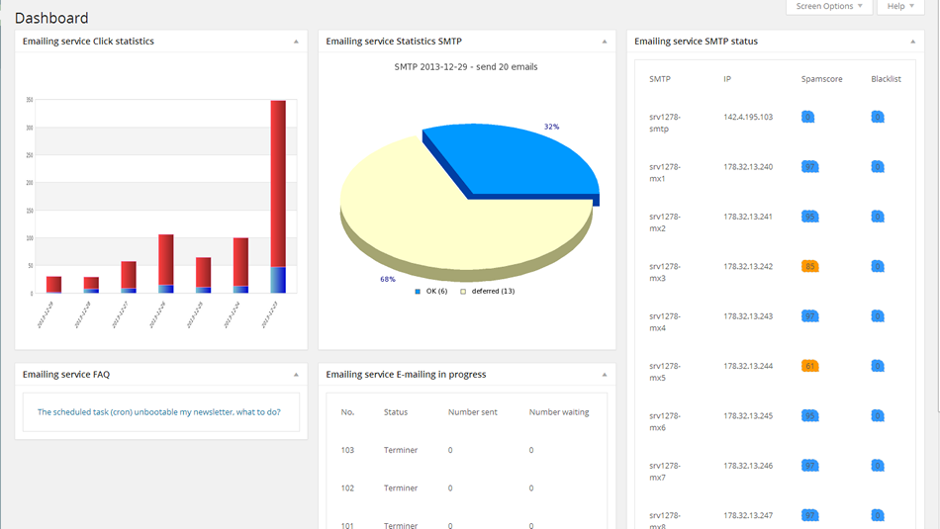Collapse the Click statistics widget
Image resolution: width=940 pixels, height=529 pixels.
point(296,42)
